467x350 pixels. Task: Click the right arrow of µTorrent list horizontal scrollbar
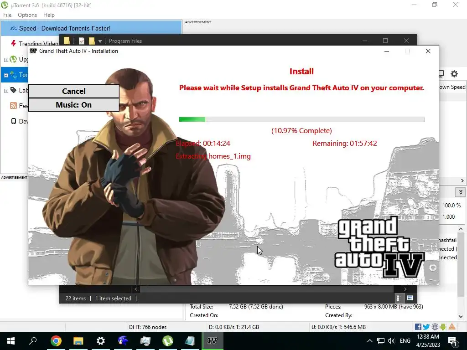coord(462,180)
